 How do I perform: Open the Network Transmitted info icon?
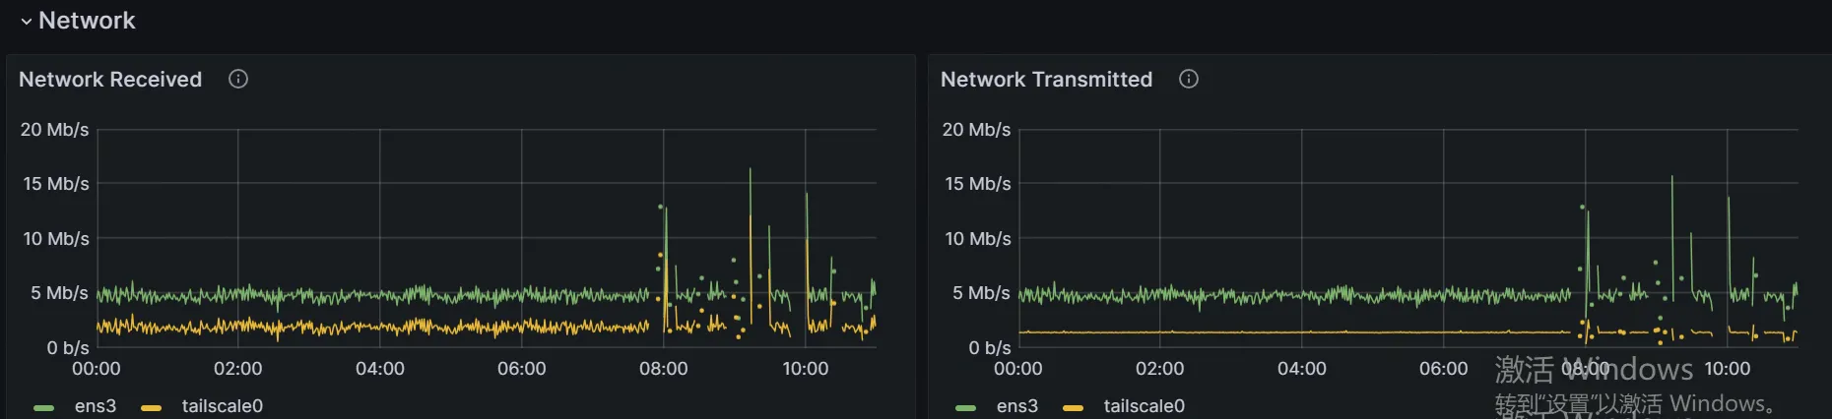click(1189, 79)
